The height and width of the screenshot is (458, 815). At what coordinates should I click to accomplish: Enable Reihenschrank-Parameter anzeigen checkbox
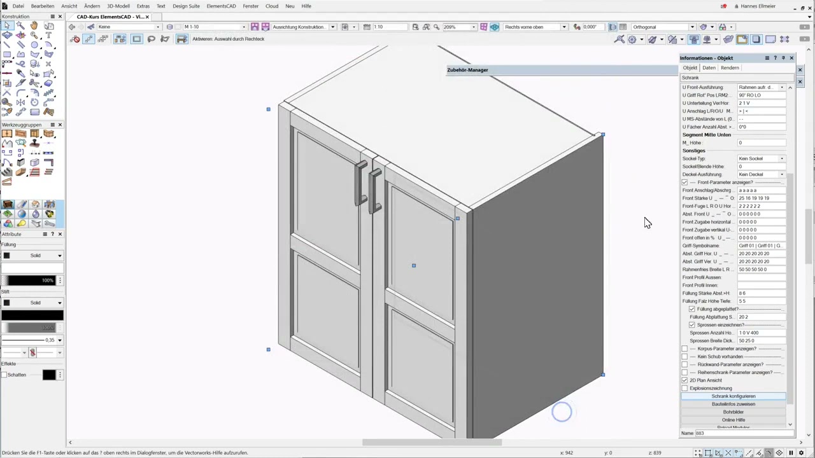[x=684, y=372]
